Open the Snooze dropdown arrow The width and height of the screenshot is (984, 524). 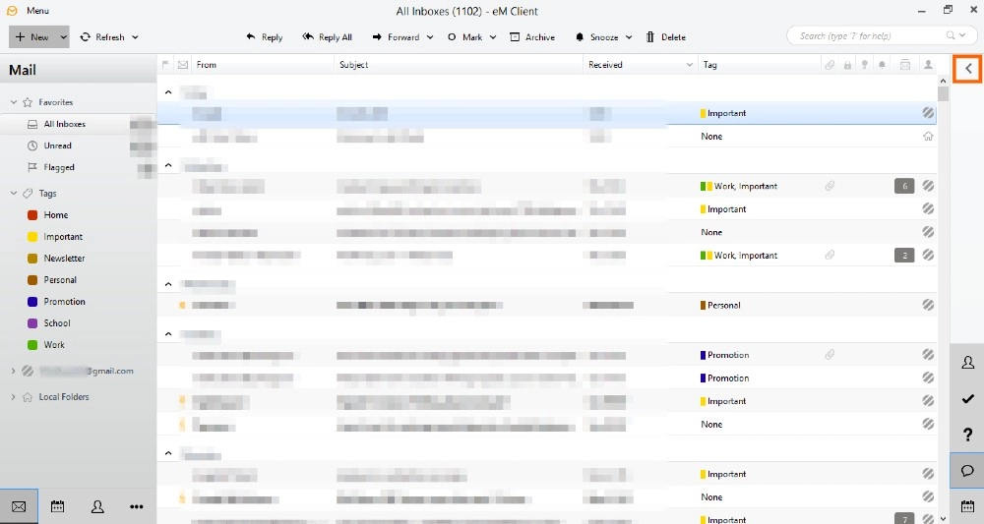coord(629,37)
